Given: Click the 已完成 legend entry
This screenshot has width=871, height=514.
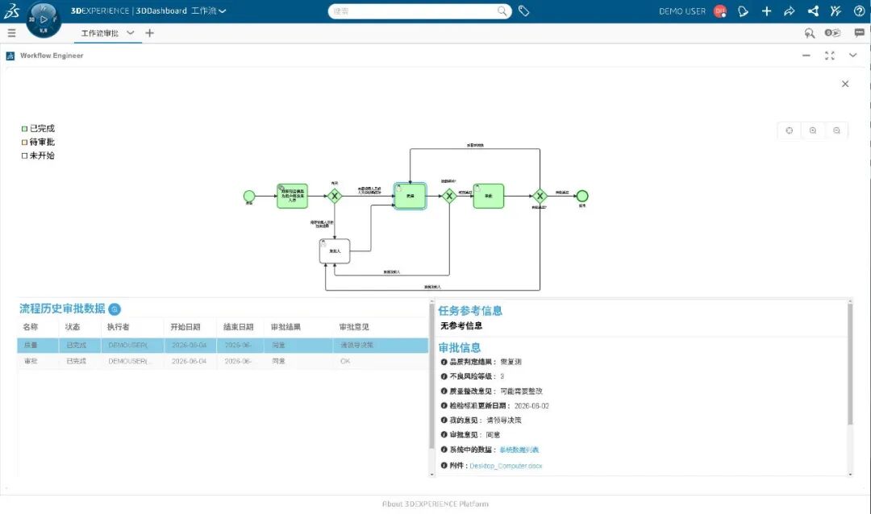Looking at the screenshot, I should coord(39,128).
